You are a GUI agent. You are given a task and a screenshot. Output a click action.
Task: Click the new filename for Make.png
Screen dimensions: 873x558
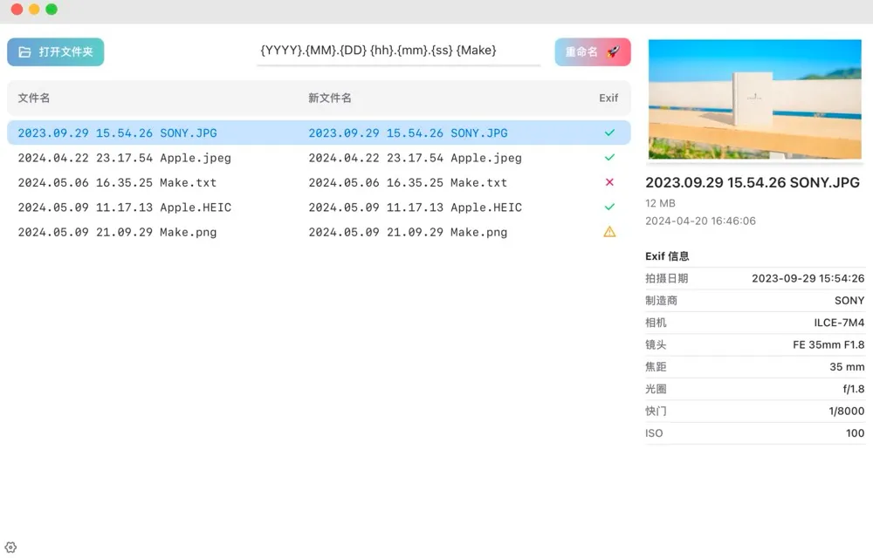pos(408,232)
